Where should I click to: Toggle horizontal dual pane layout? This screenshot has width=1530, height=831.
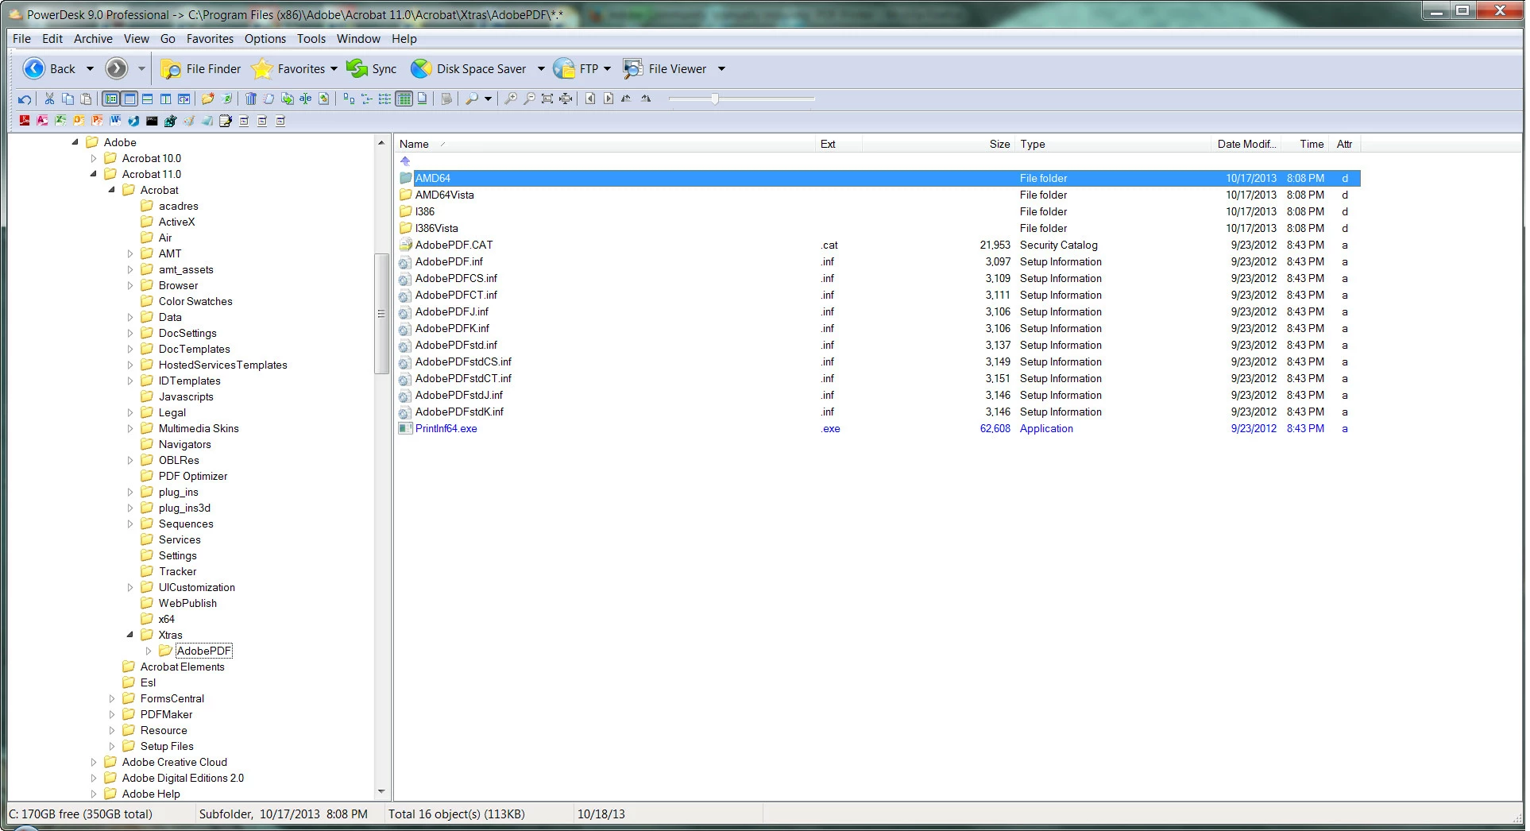pos(148,99)
